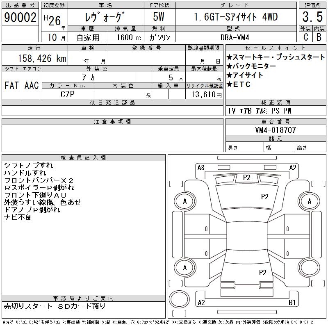Screen dimensions: 328x328
Task: Select vehicle history value 自家用
Action: [88, 38]
